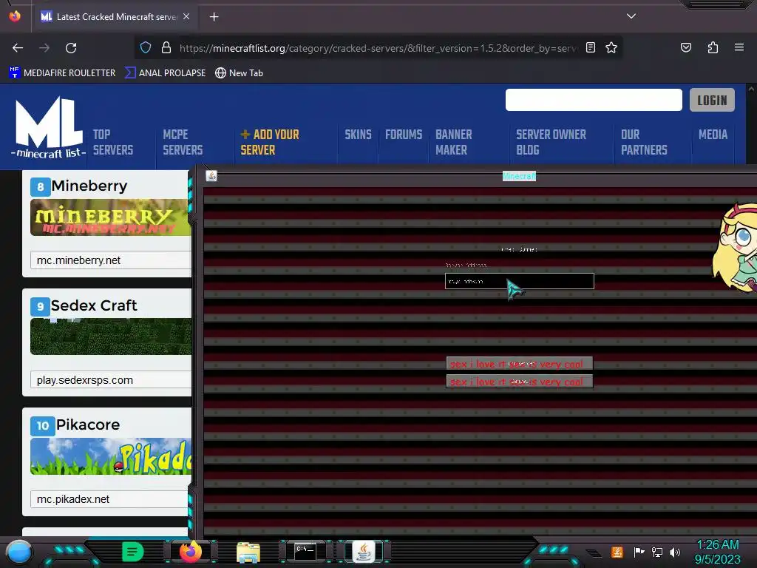
Task: Click the LOGIN button
Action: (712, 100)
